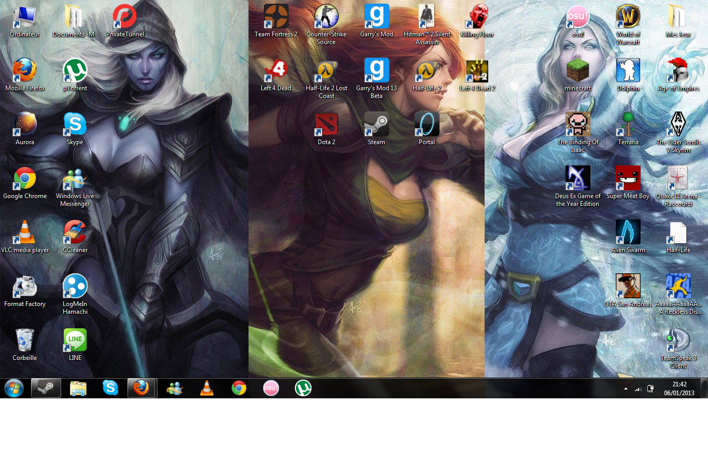This screenshot has height=459, width=708.
Task: Launch osu! from the taskbar
Action: (x=271, y=388)
